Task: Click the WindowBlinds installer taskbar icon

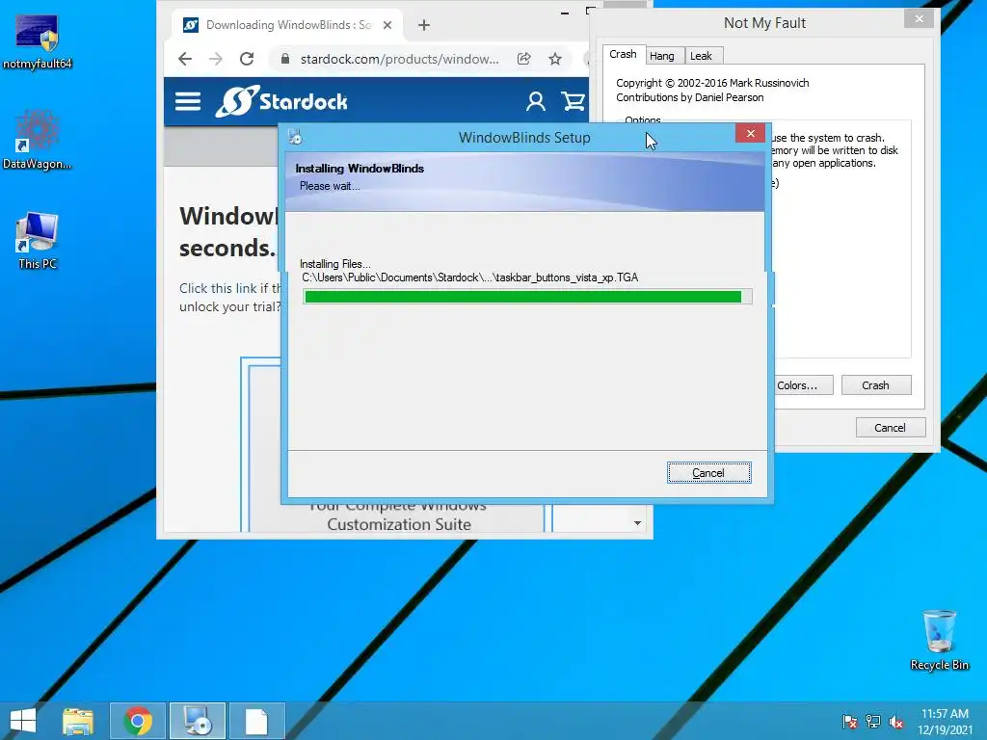Action: [x=198, y=721]
